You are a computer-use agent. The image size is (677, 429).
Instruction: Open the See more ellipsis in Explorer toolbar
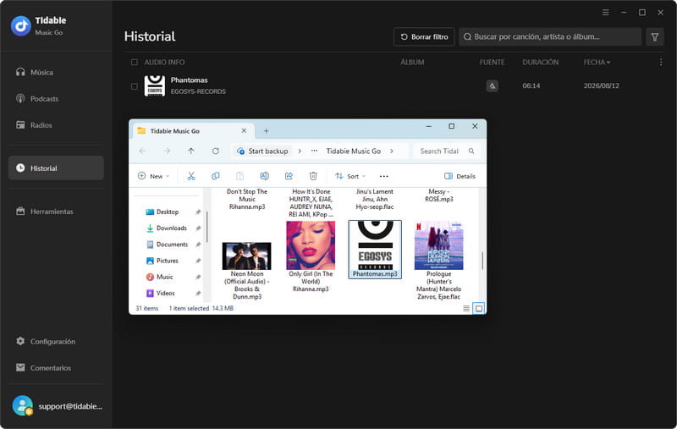pyautogui.click(x=384, y=176)
